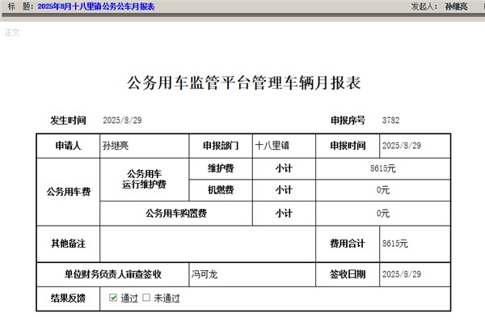
Task: Select the 公务用车购置费 subtotal 0元
Action: pos(382,213)
